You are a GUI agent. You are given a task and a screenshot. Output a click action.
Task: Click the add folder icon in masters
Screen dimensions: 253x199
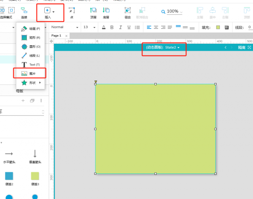(x=32, y=101)
